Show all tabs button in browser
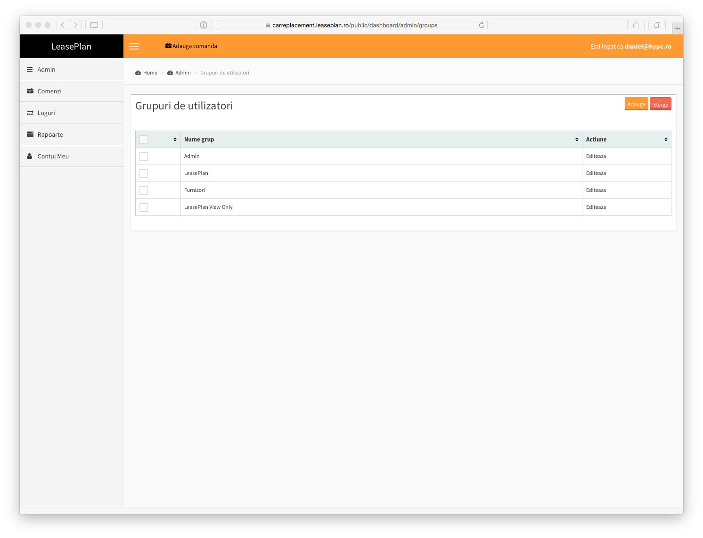This screenshot has width=703, height=538. (x=657, y=25)
